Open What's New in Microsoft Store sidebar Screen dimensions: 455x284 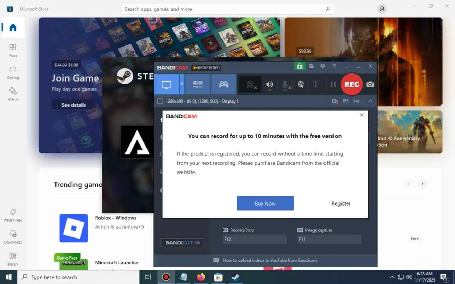13,215
